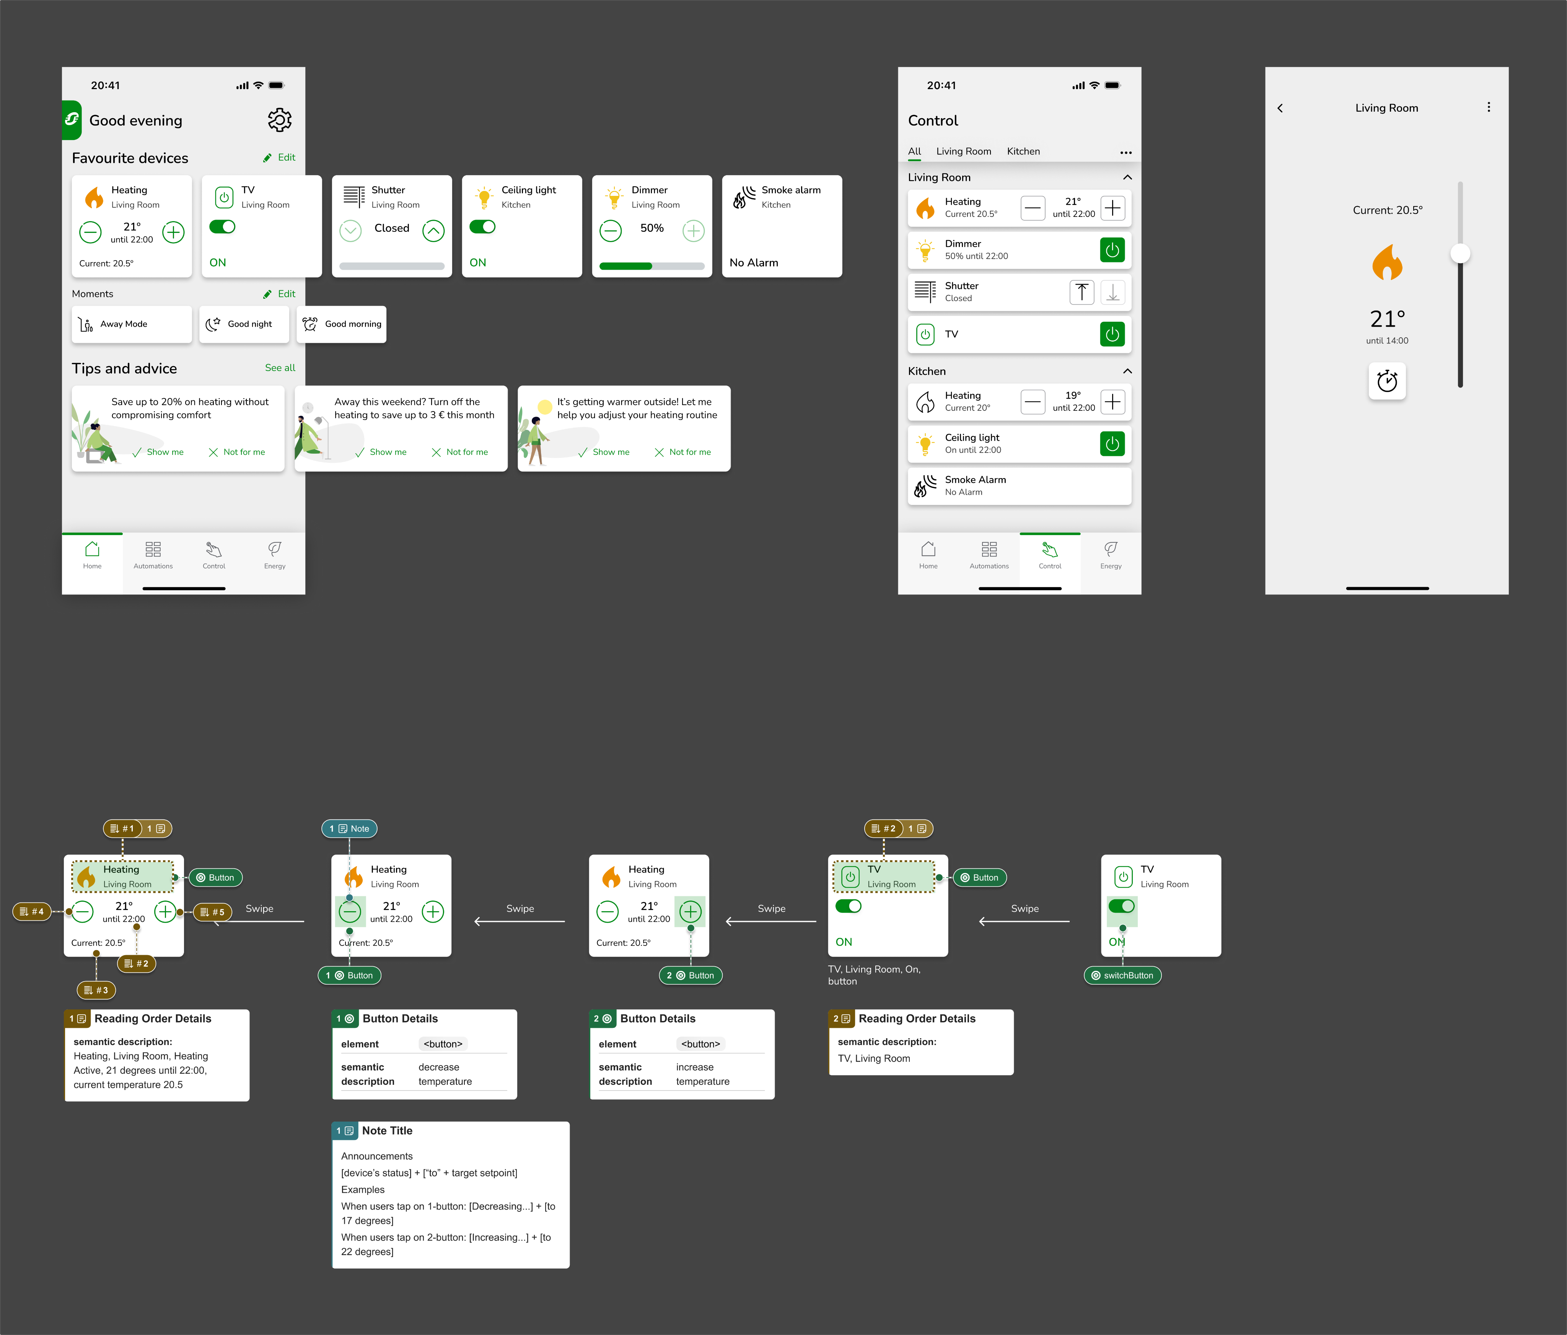
Task: Toggle Ceiling light power in Kitchen list
Action: click(x=1112, y=444)
